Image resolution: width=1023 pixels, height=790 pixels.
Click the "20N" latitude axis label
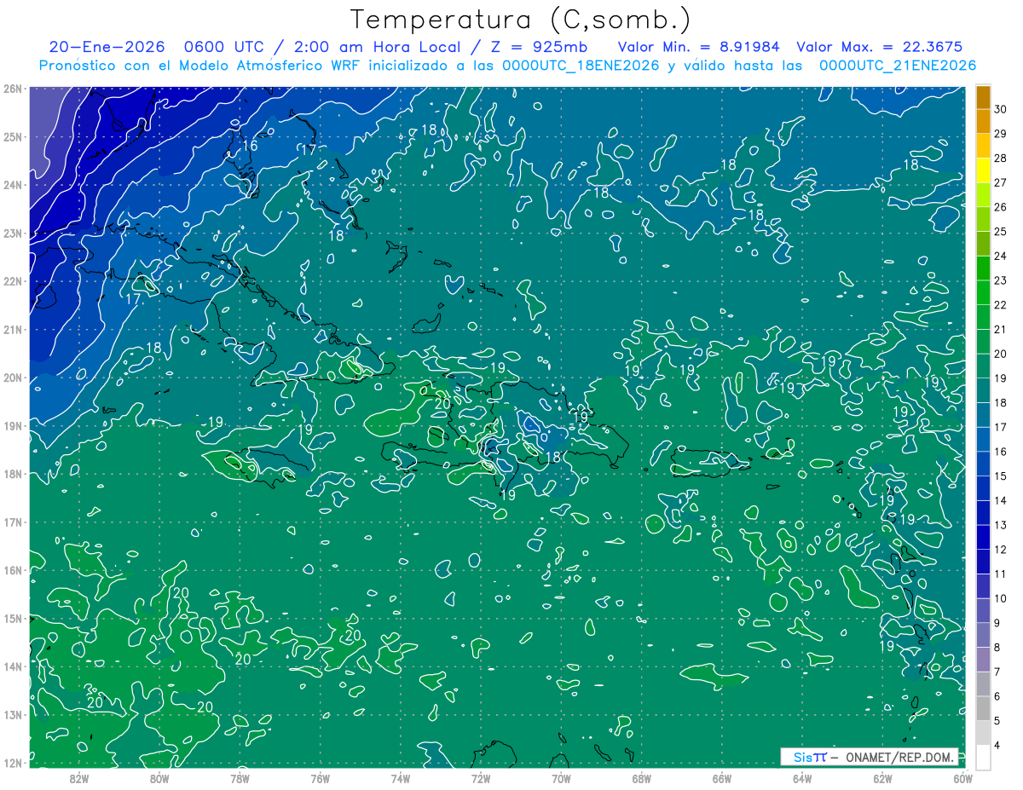13,378
